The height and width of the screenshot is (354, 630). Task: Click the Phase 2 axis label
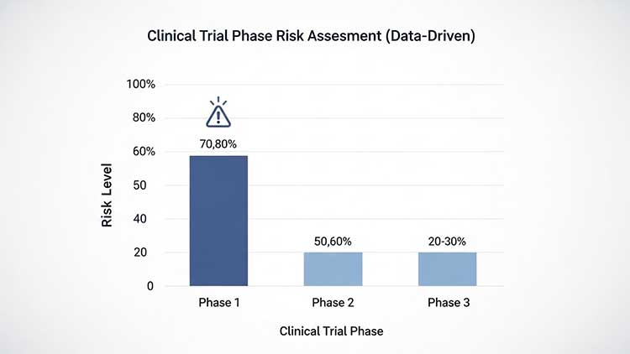333,302
